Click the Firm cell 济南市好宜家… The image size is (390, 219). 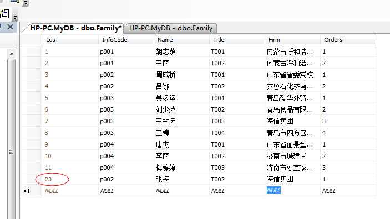[x=292, y=168]
